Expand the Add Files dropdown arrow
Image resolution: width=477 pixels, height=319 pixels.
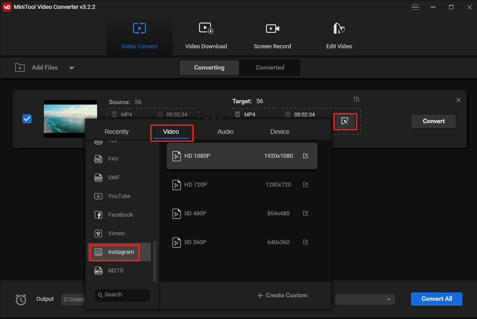(x=71, y=68)
